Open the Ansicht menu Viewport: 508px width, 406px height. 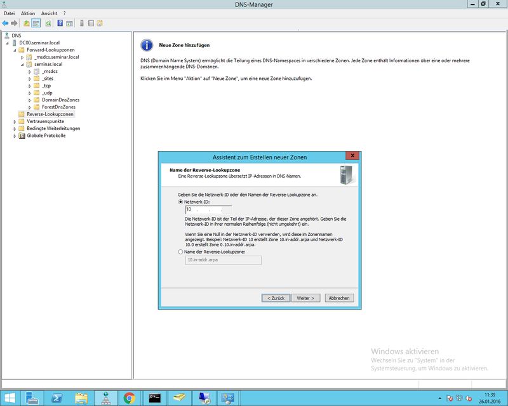click(49, 13)
